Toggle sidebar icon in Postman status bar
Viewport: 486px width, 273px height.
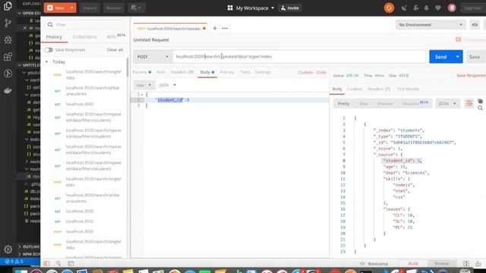tap(46, 263)
